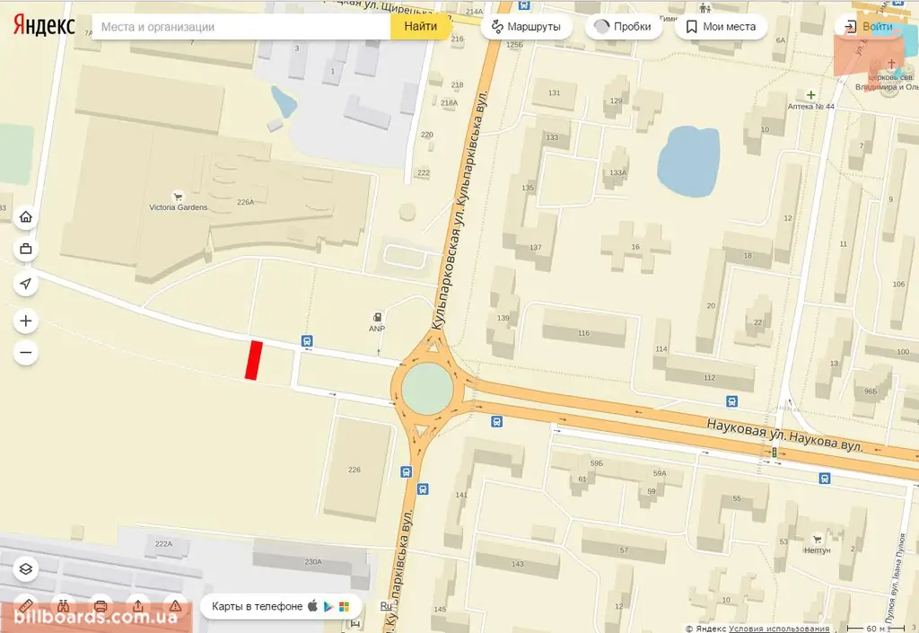Click the home location icon
The image size is (919, 633).
[x=26, y=217]
